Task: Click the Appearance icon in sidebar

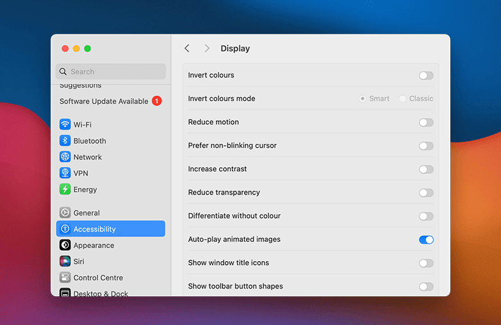Action: (65, 245)
